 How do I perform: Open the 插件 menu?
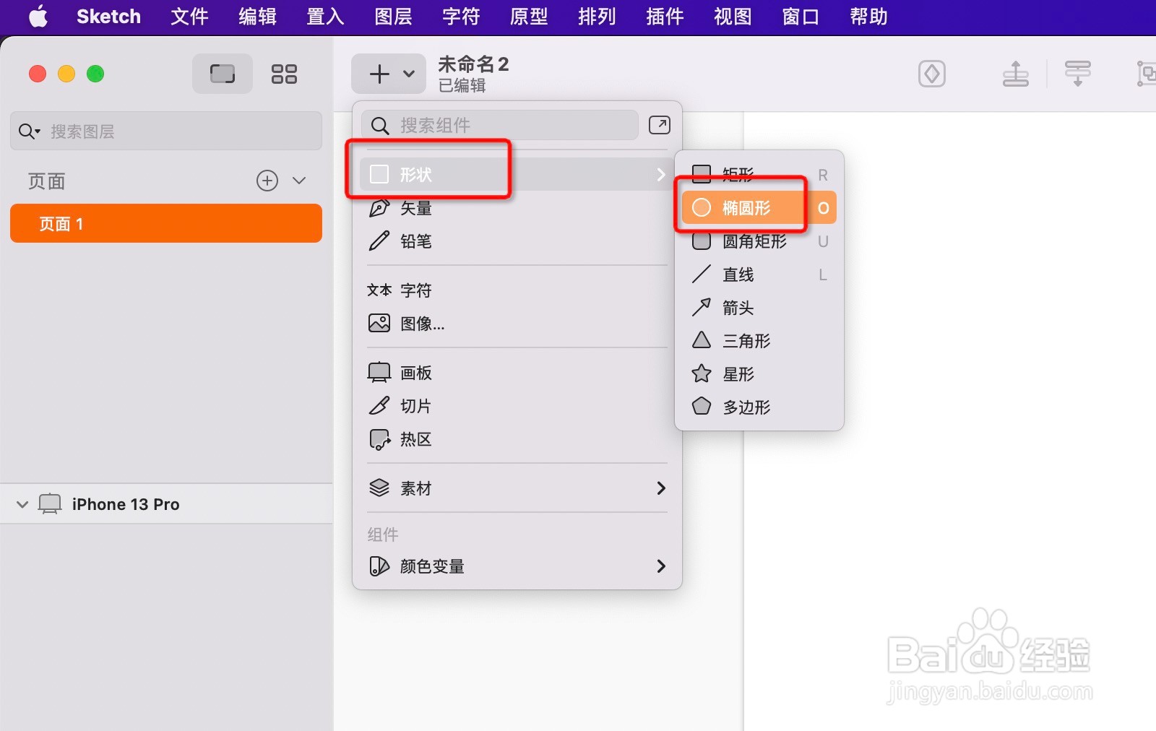pyautogui.click(x=665, y=16)
